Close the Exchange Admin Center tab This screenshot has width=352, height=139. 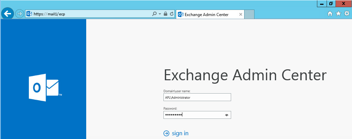(x=241, y=14)
